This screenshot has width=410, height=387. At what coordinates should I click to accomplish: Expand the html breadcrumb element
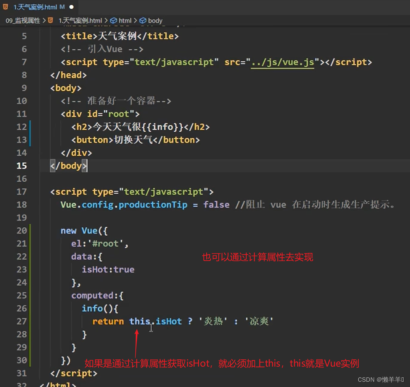[125, 20]
